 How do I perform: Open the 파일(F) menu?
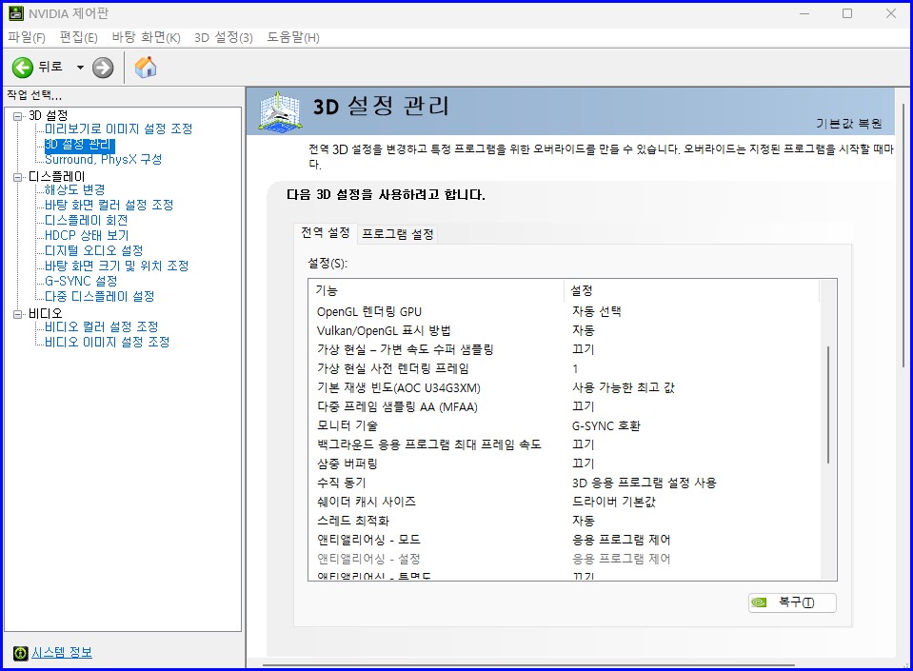pyautogui.click(x=27, y=38)
